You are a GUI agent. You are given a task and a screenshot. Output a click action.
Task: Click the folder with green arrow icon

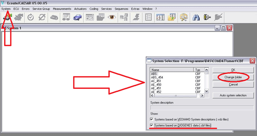(x=172, y=17)
